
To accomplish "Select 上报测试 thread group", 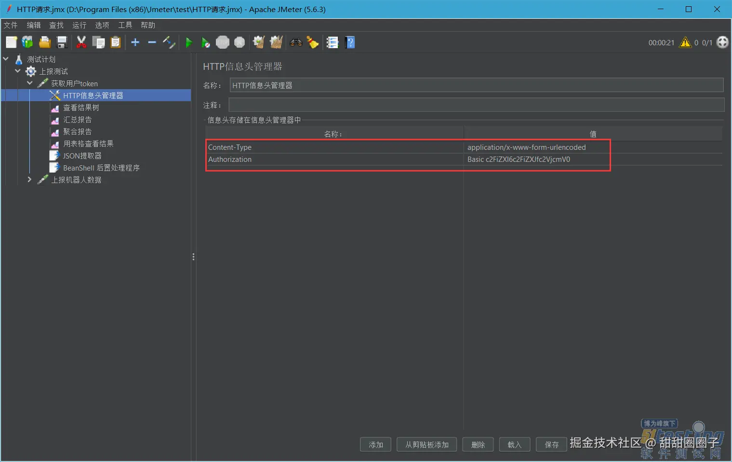I will [x=53, y=71].
